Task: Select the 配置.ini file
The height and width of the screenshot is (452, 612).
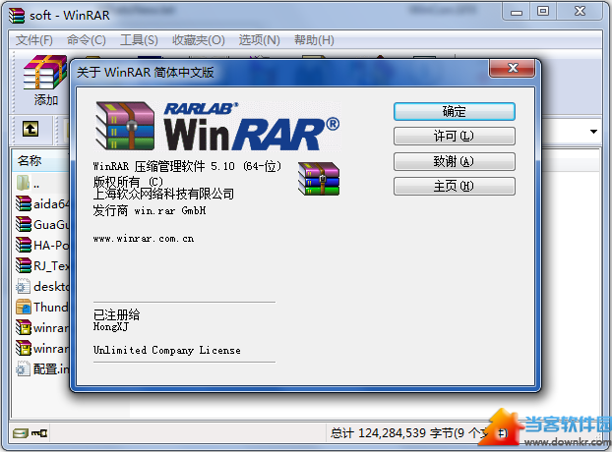Action: pyautogui.click(x=42, y=369)
